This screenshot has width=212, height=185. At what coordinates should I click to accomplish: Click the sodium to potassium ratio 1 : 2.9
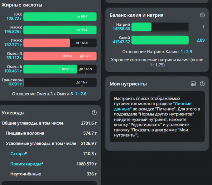pyautogui.click(x=186, y=51)
